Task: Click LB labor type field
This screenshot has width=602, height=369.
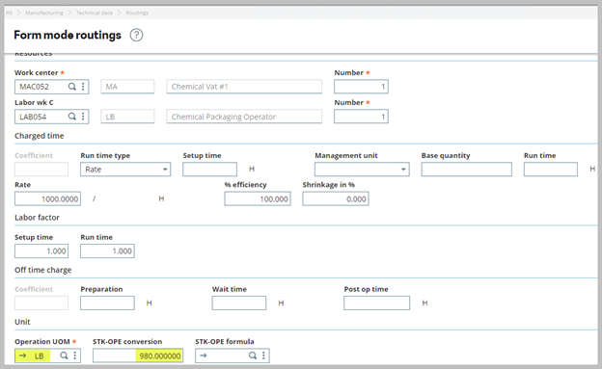Action: click(127, 117)
